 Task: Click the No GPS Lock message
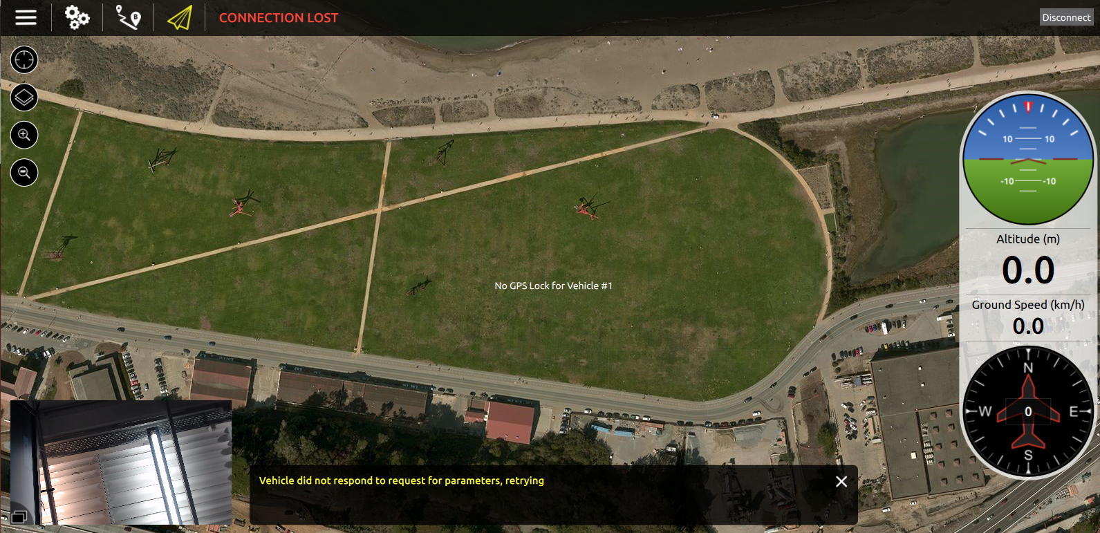point(553,286)
